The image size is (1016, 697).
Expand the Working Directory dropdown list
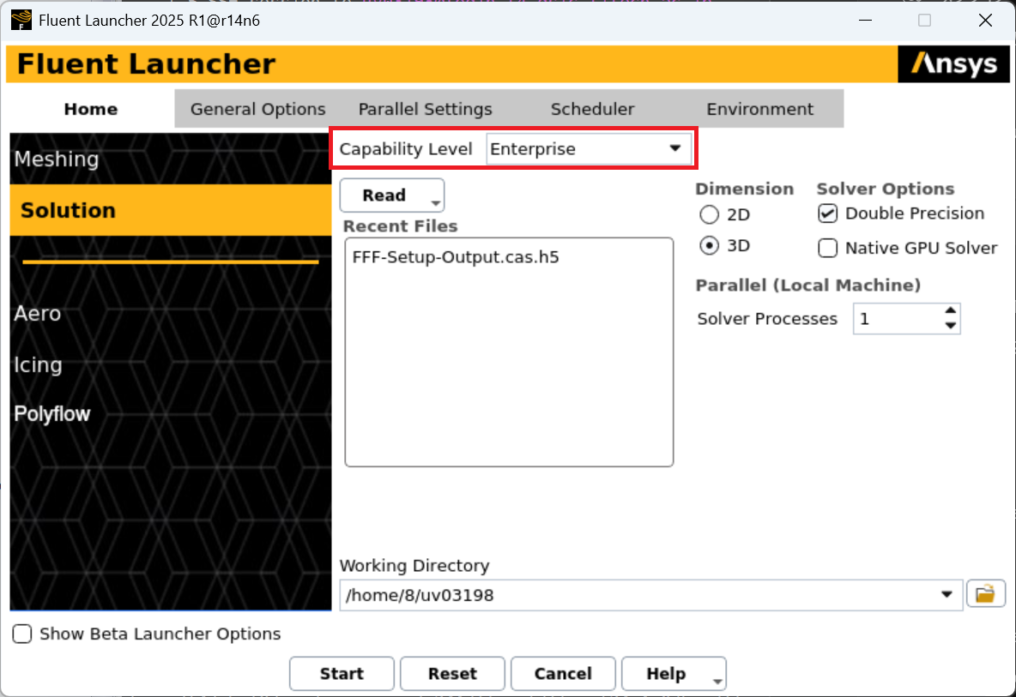coord(946,594)
